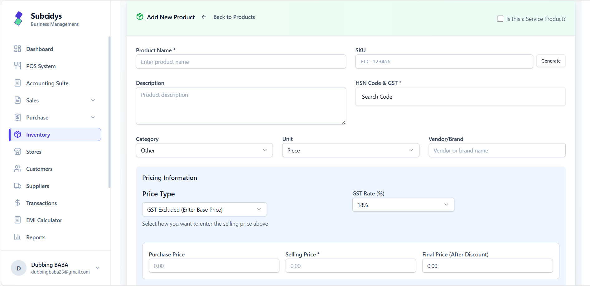The height and width of the screenshot is (286, 590).
Task: Open POS System from the sidebar
Action: [55, 66]
